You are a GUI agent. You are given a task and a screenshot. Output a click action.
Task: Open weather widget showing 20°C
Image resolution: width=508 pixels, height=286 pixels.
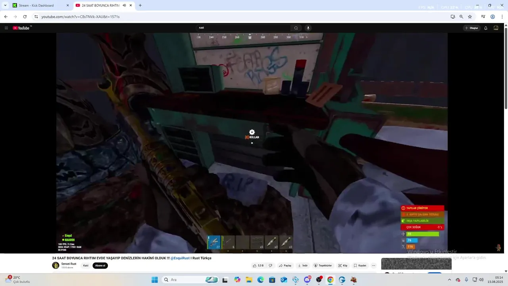[18, 280]
